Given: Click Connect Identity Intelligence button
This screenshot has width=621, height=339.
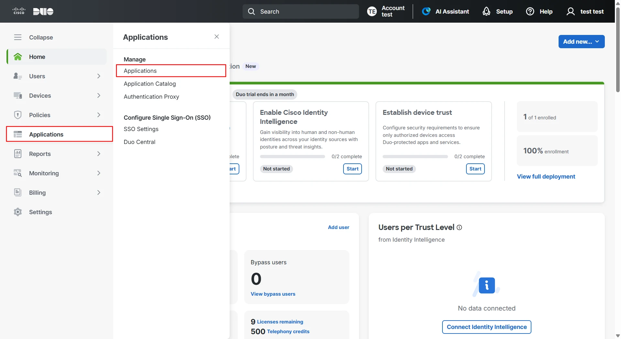Looking at the screenshot, I should click(x=487, y=327).
